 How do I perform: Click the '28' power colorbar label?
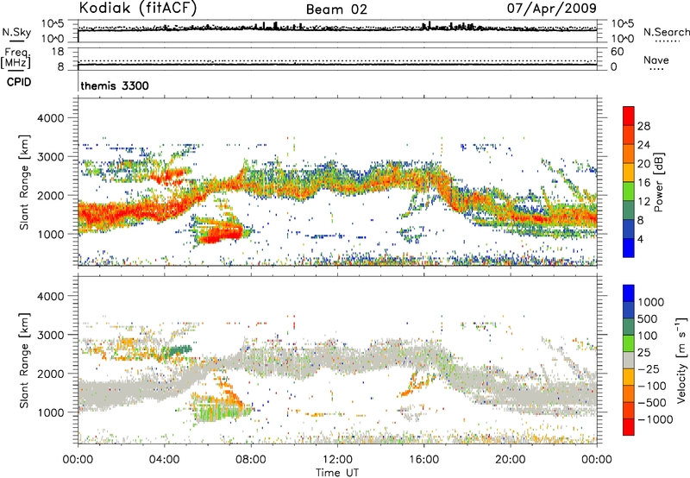pos(643,126)
